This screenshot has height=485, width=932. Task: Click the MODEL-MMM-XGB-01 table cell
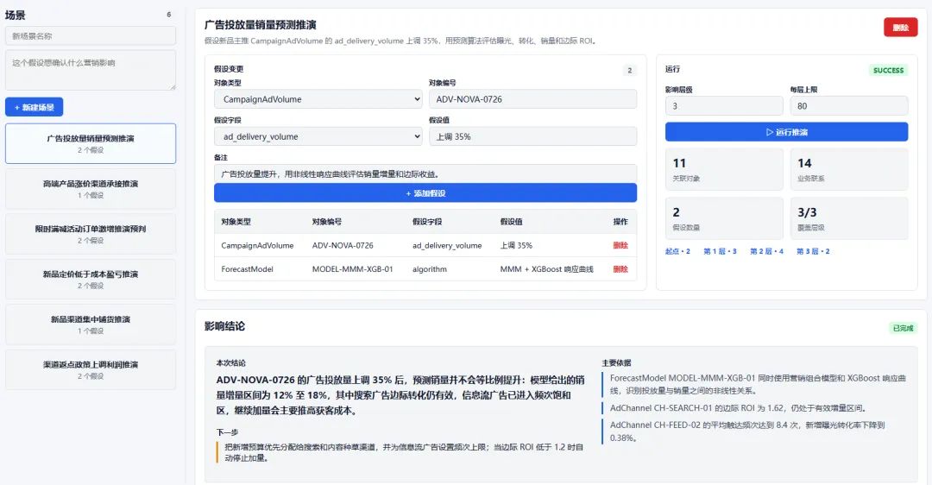[352, 269]
